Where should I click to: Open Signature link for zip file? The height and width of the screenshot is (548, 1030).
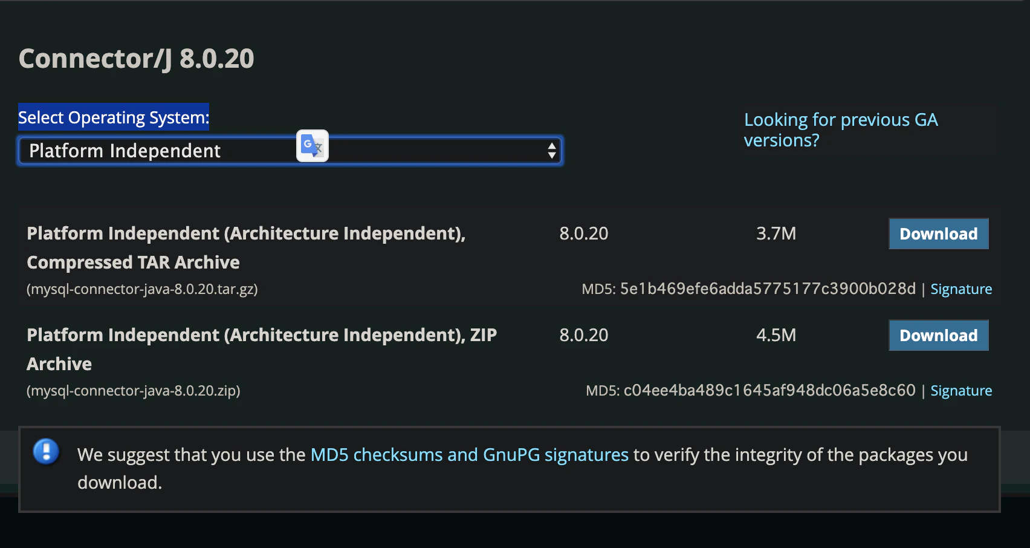960,391
